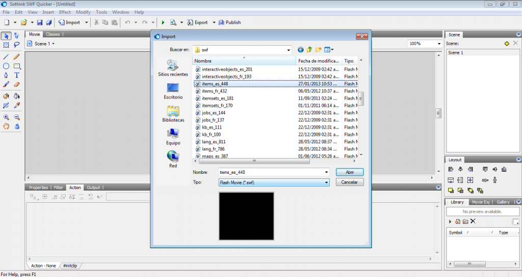Sort by Fecha de modificación header

319,60
